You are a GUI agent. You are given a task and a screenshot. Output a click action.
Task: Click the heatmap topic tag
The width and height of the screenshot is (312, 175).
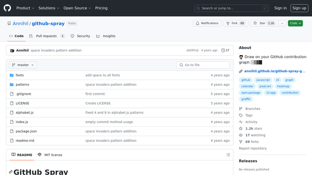point(283,86)
